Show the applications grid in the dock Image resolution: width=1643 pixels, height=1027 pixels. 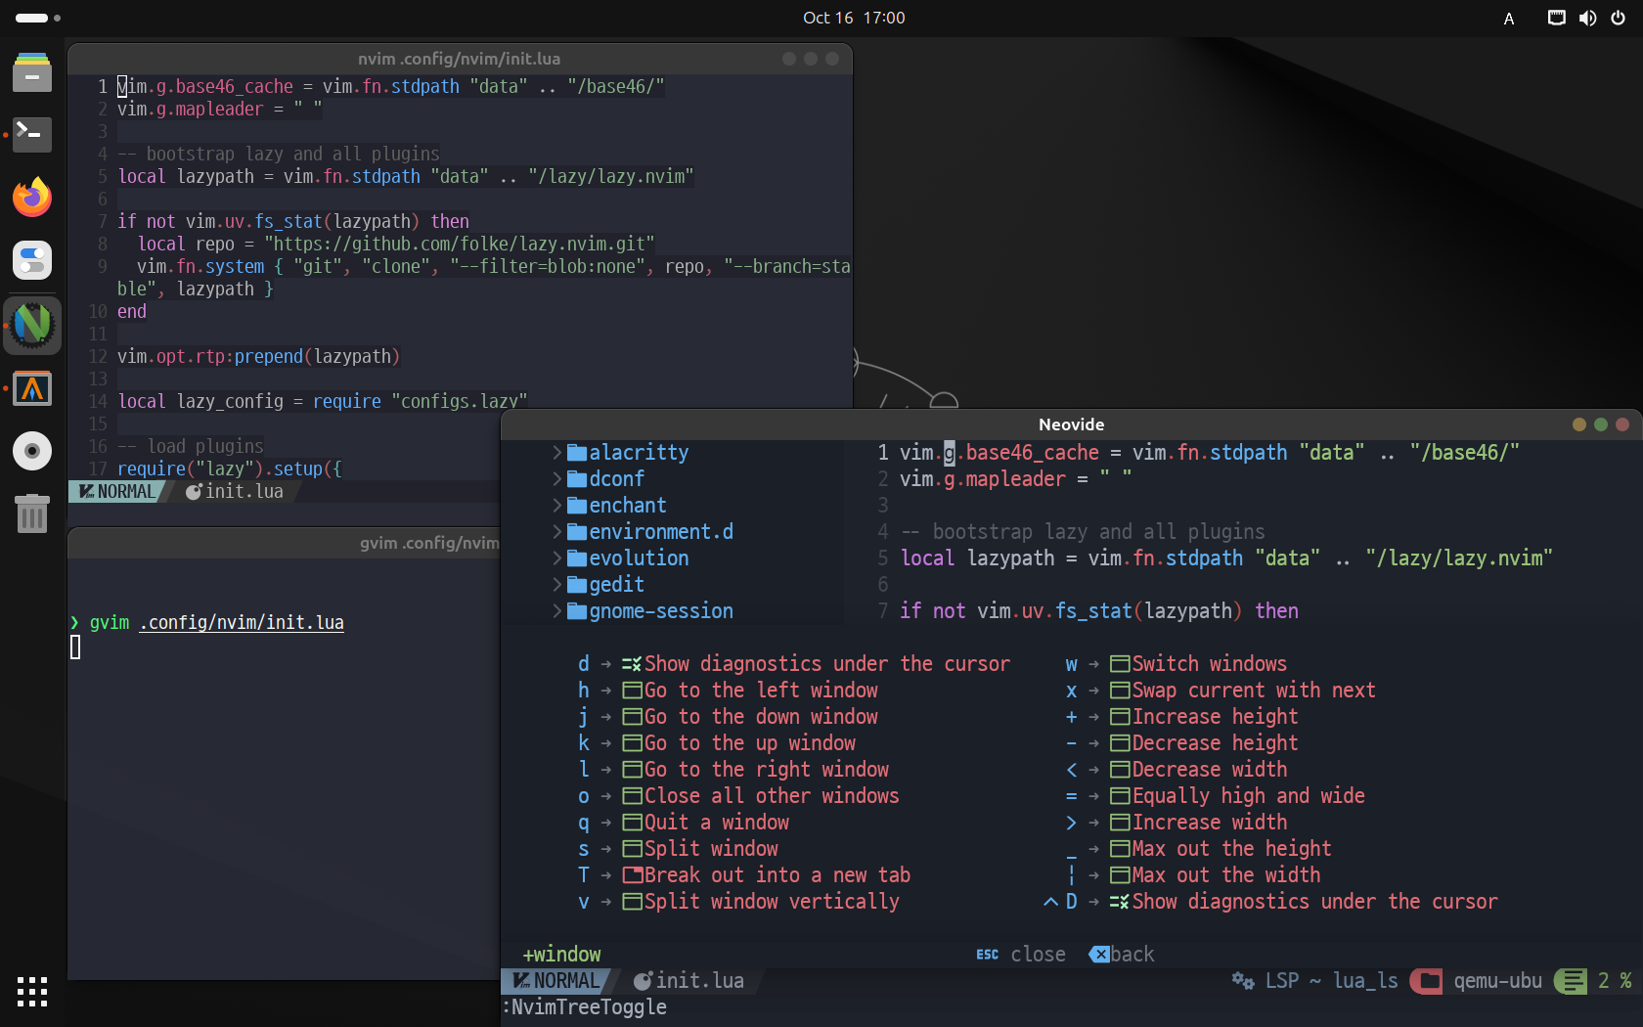click(32, 992)
